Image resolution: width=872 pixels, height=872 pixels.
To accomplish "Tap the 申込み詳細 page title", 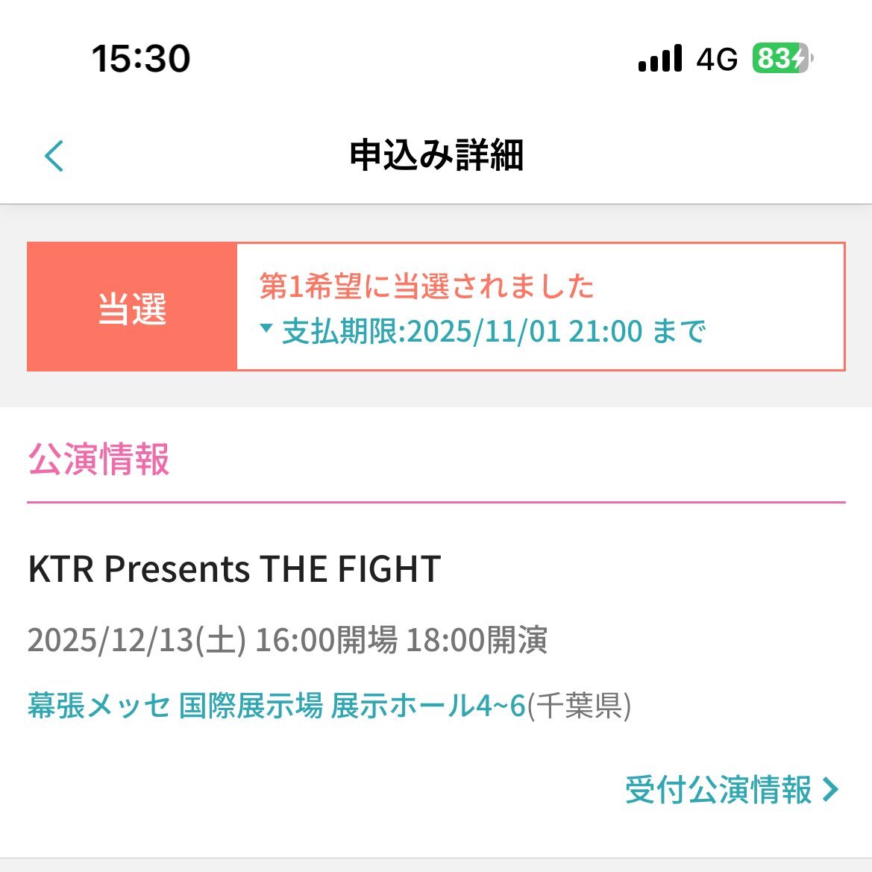I will point(436,155).
